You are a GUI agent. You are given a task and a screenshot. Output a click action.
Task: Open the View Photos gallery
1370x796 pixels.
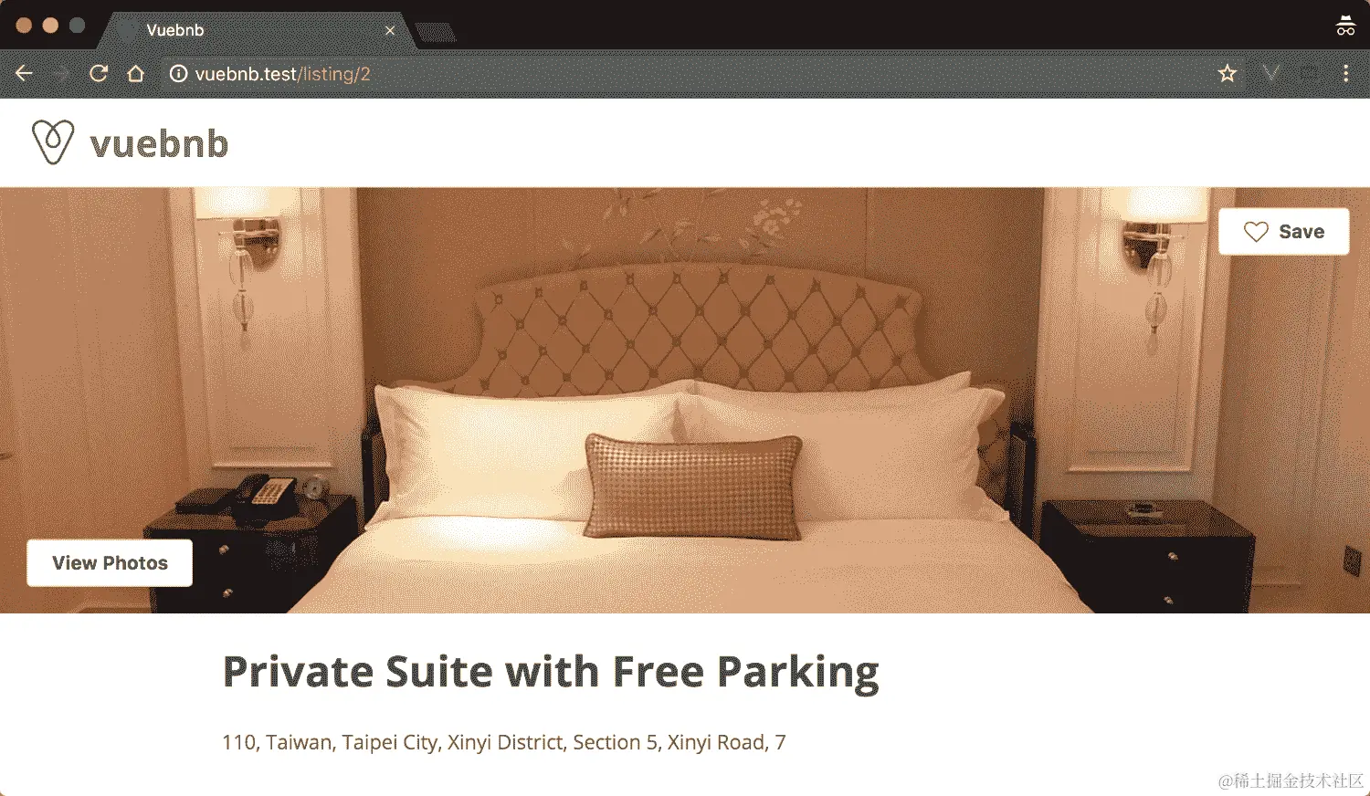[x=110, y=563]
